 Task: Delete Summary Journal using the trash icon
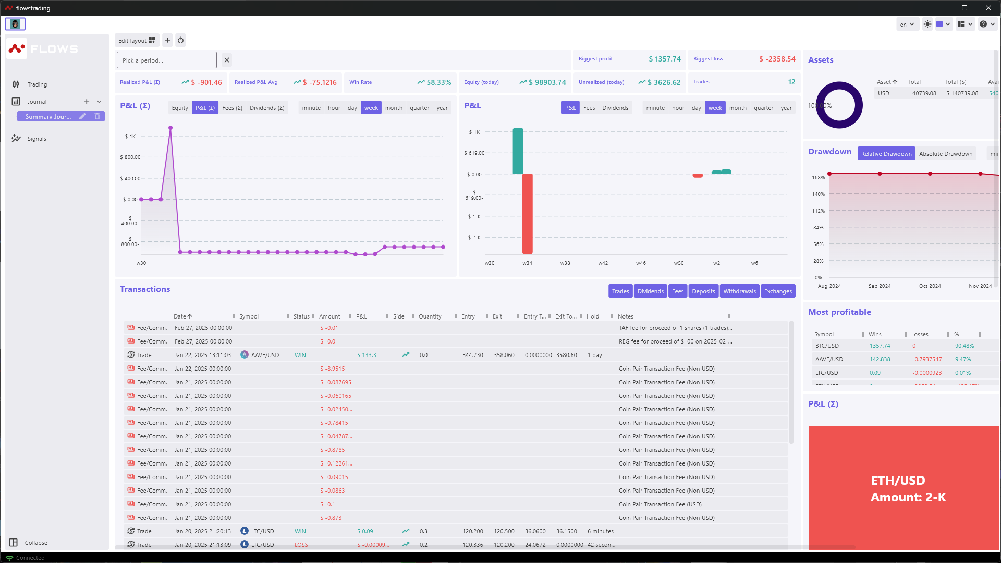pos(97,116)
